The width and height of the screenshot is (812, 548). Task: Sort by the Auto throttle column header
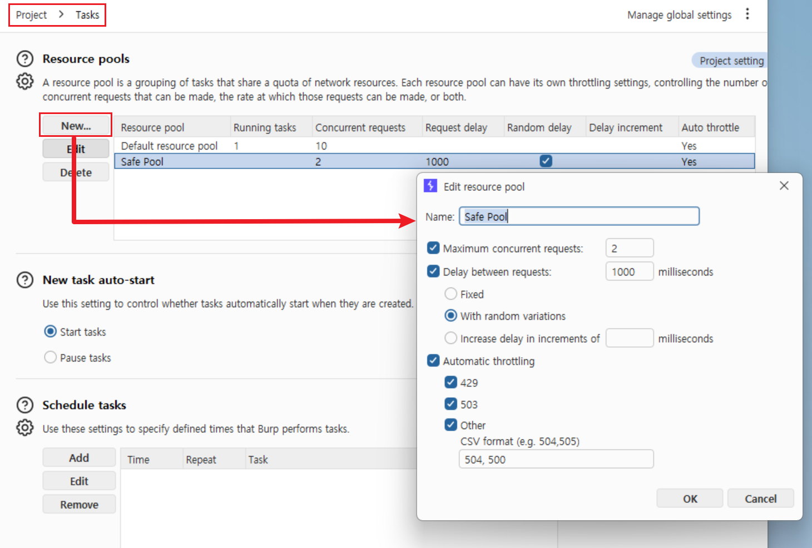[716, 127]
